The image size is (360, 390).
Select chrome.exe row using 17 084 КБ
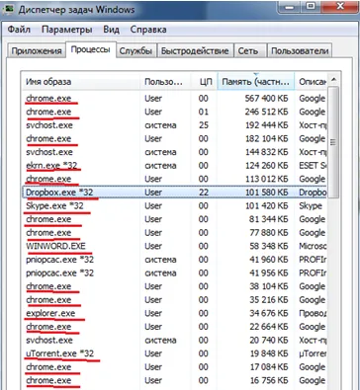point(175,367)
